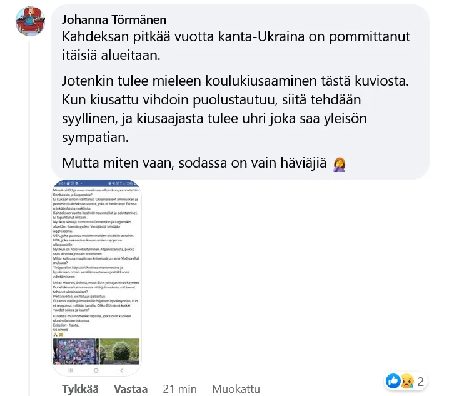Click Tykkää to like the comment
Viewport: 469px width, 396px height.
[80, 389]
